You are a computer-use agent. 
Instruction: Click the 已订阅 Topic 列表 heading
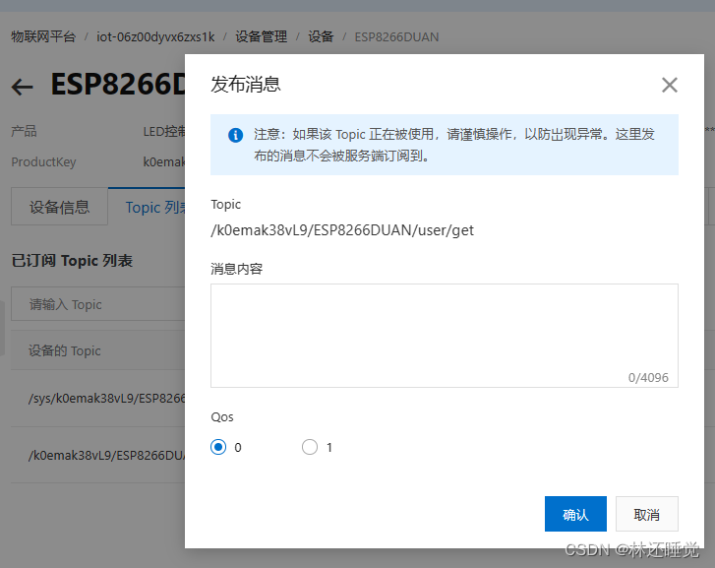point(72,261)
